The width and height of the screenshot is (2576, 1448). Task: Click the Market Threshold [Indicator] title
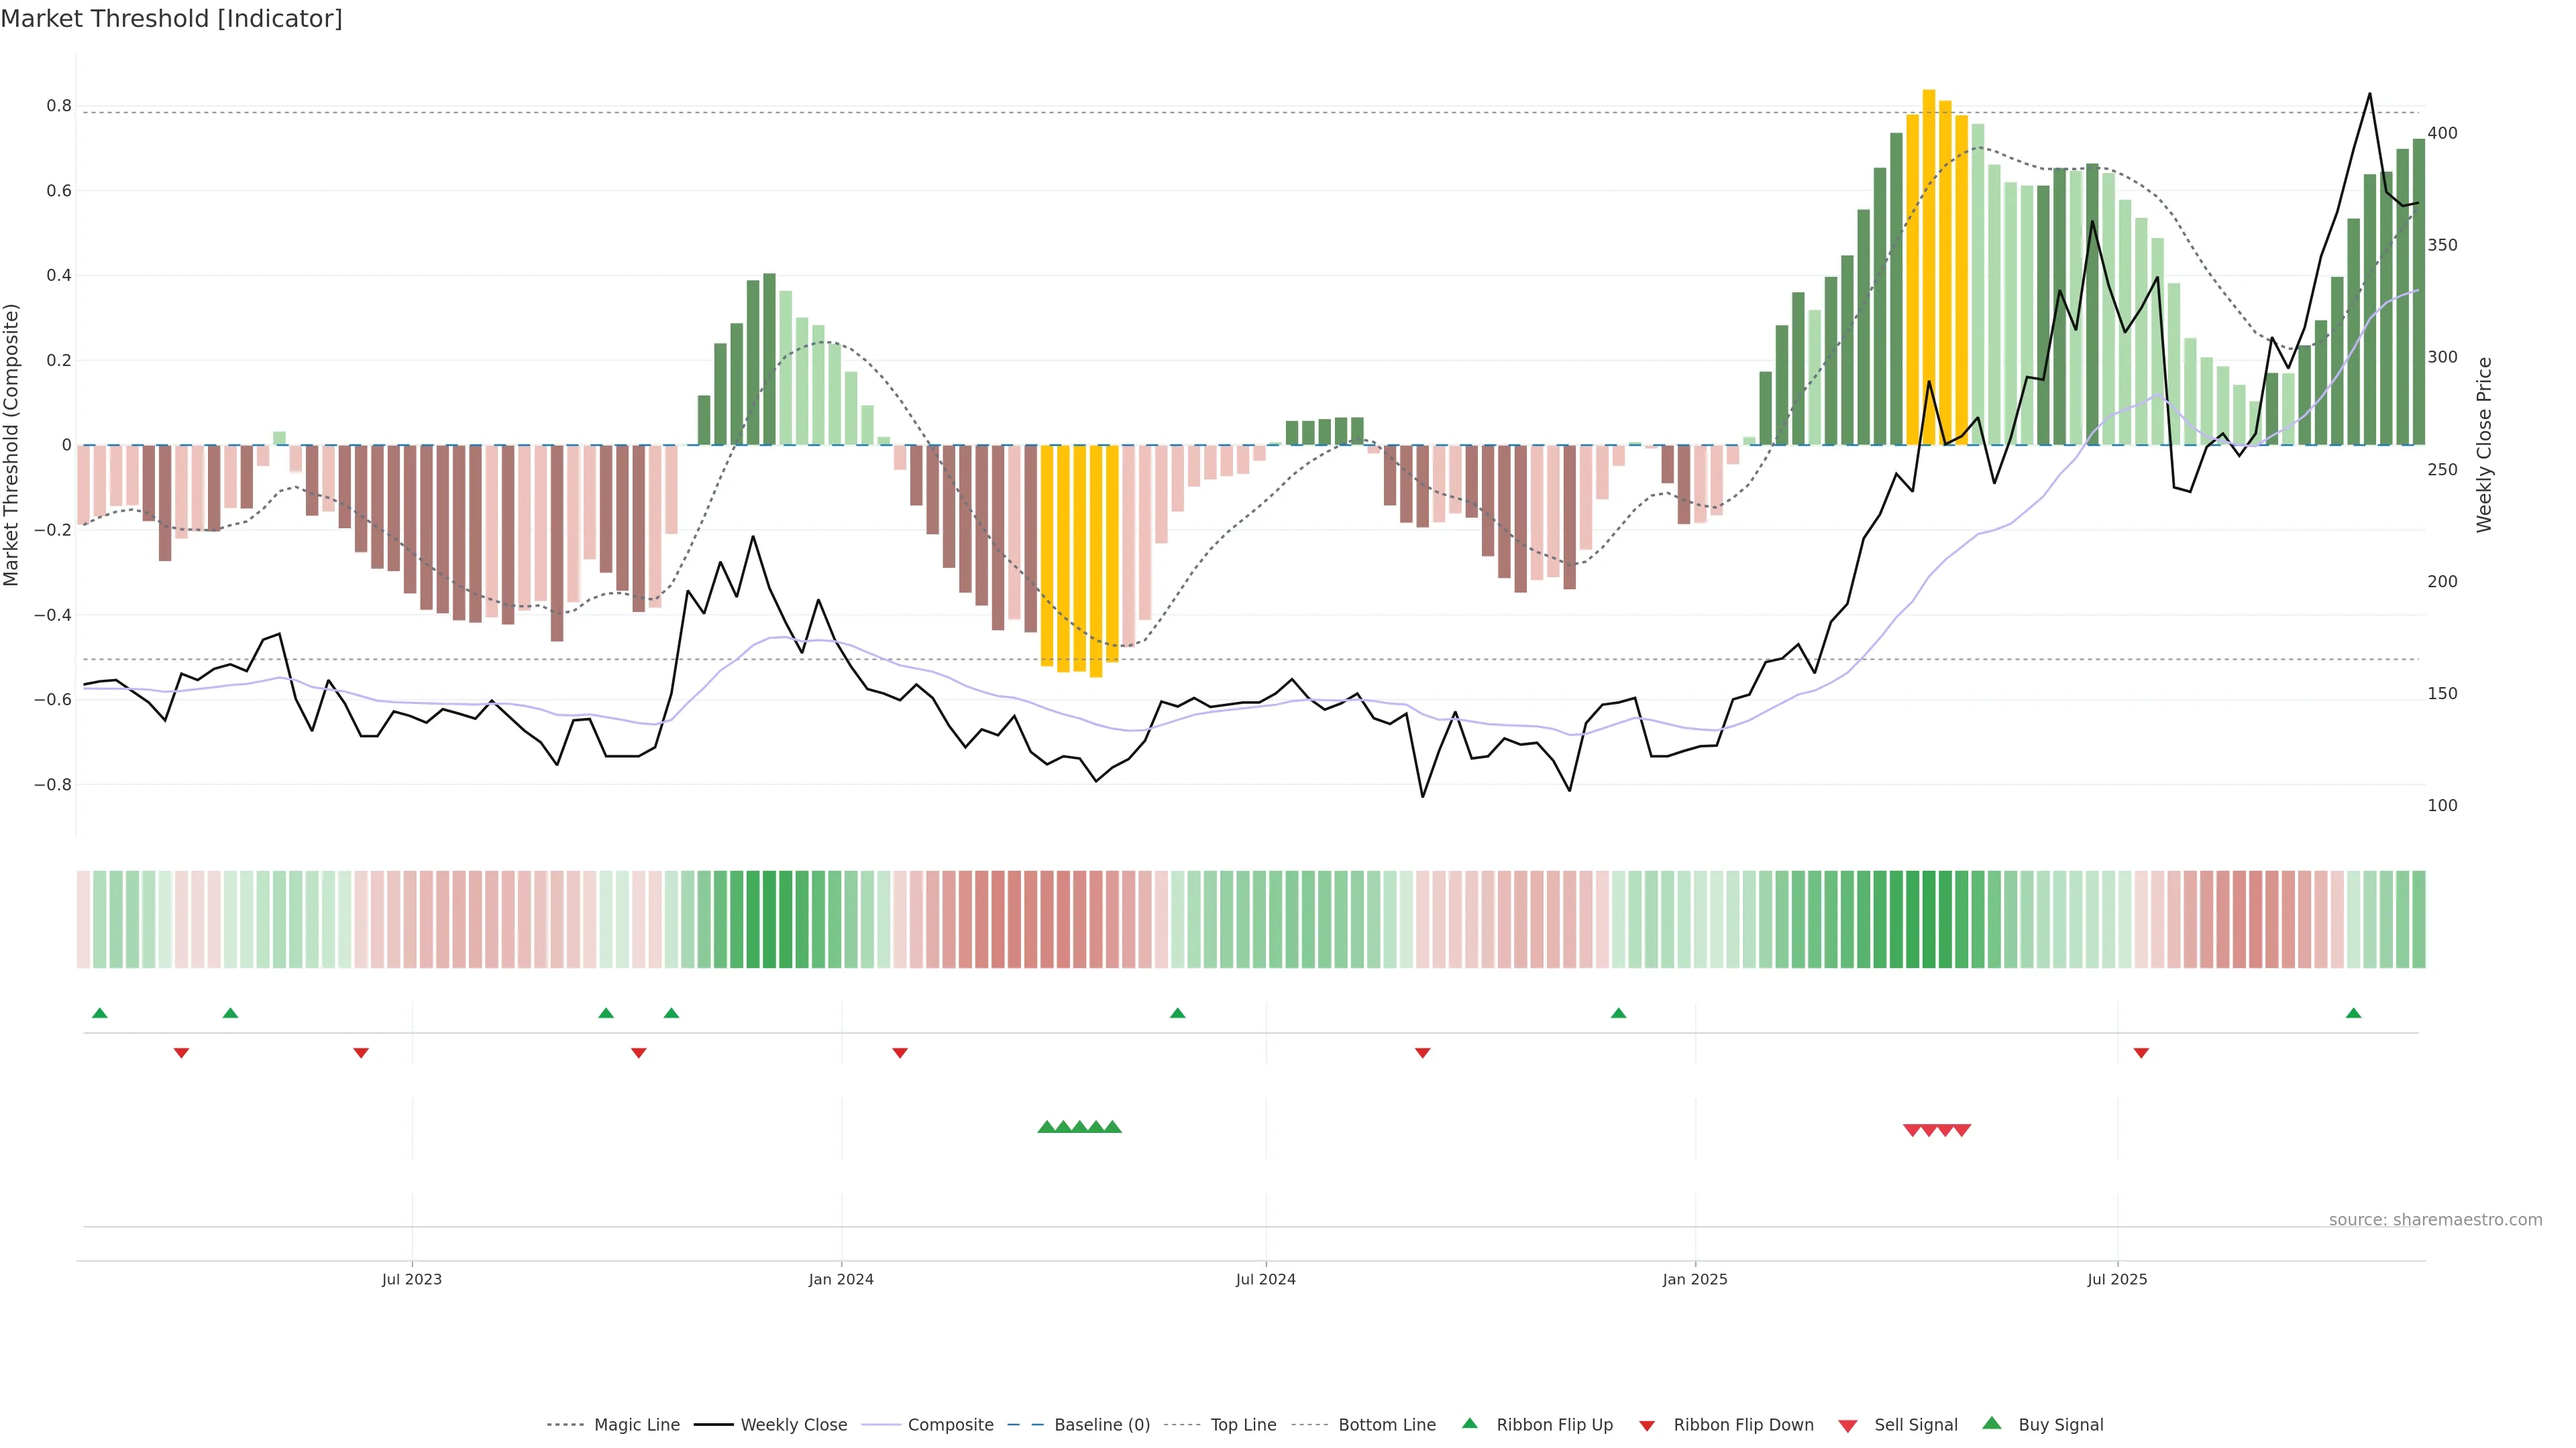tap(171, 19)
